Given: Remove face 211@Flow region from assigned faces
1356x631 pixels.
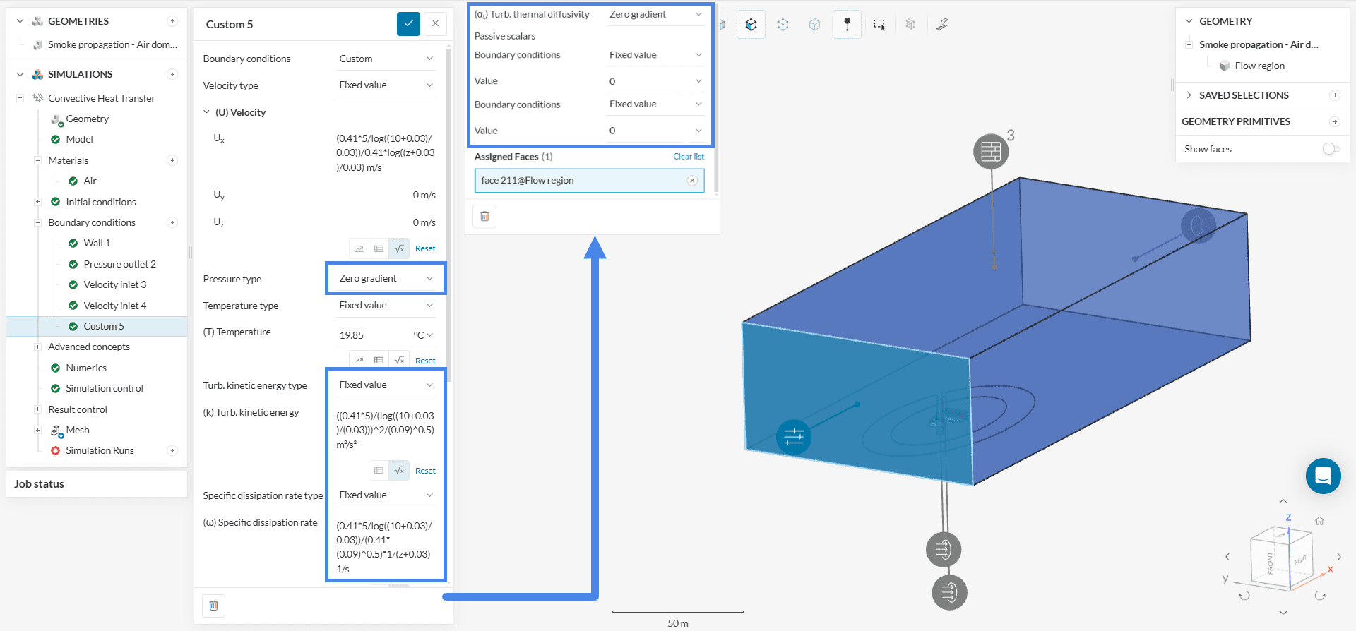Looking at the screenshot, I should [x=692, y=181].
